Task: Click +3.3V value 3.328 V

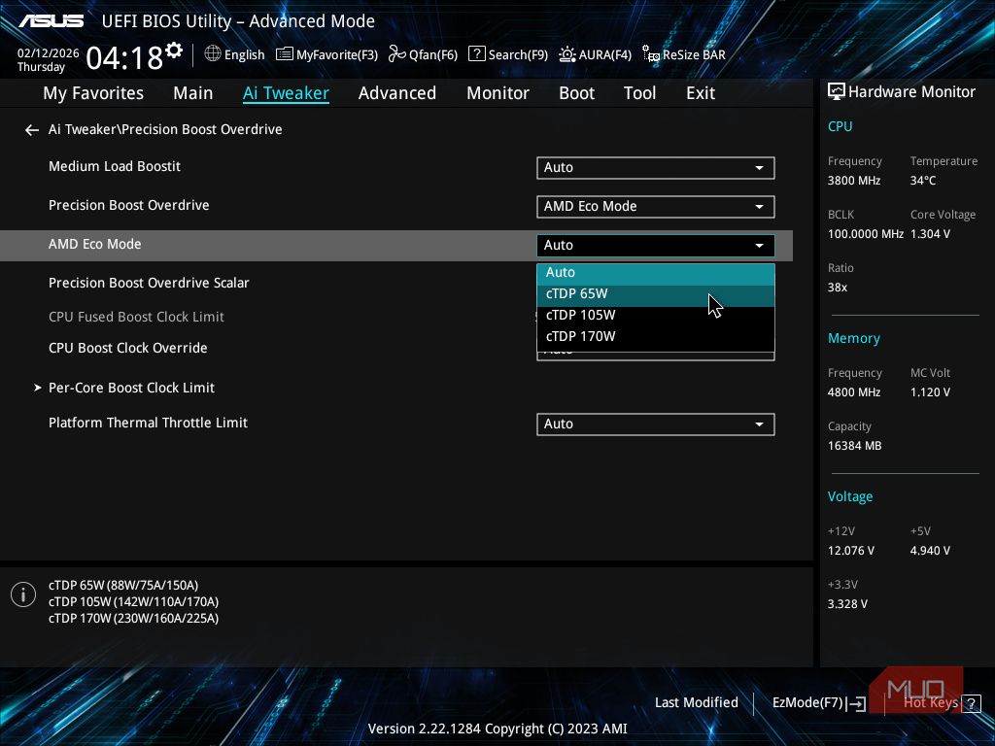Action: click(x=847, y=604)
